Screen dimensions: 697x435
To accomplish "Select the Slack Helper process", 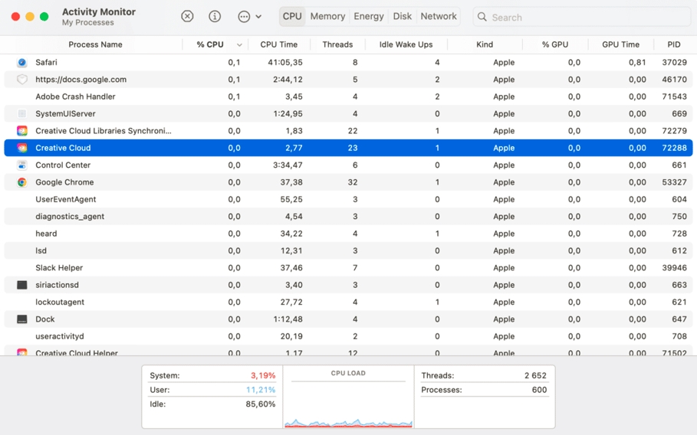I will (59, 267).
